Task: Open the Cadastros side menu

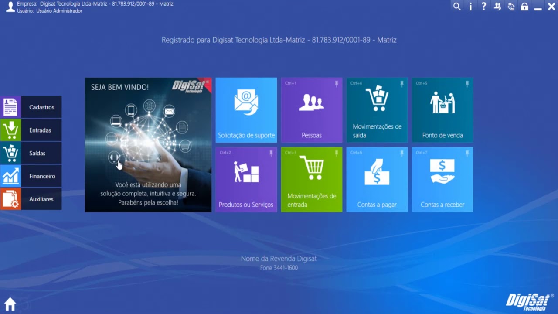Action: pyautogui.click(x=31, y=107)
